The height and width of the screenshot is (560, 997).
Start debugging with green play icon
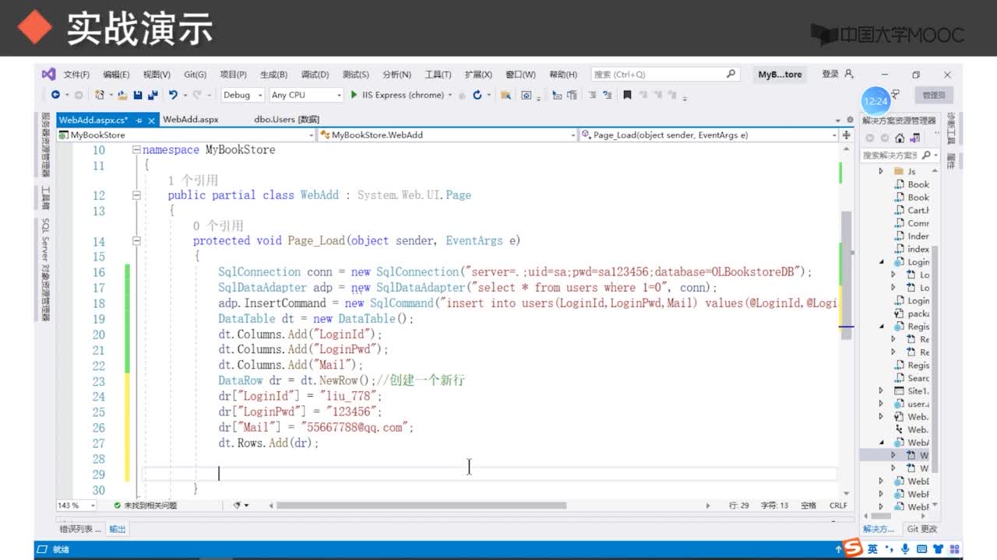pos(354,95)
